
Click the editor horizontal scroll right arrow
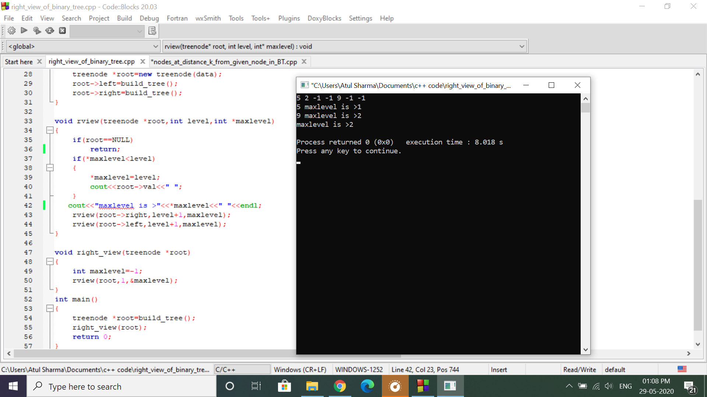tap(689, 354)
